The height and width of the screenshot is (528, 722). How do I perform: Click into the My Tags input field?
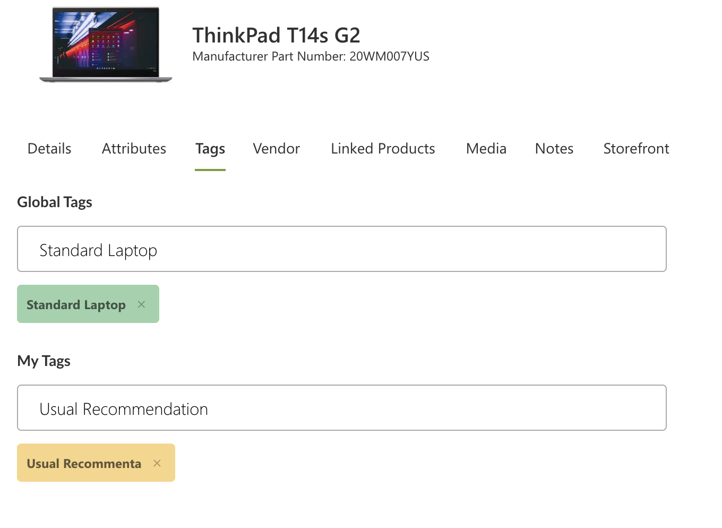pyautogui.click(x=342, y=408)
